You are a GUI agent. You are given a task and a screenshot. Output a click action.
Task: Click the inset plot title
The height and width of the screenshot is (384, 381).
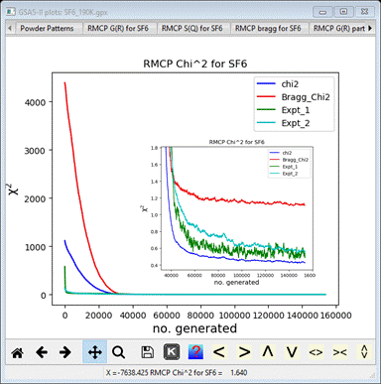pyautogui.click(x=237, y=142)
